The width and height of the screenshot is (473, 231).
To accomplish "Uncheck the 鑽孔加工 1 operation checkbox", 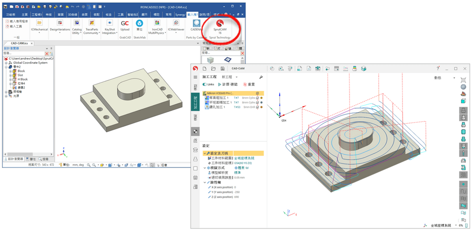I will 257,107.
